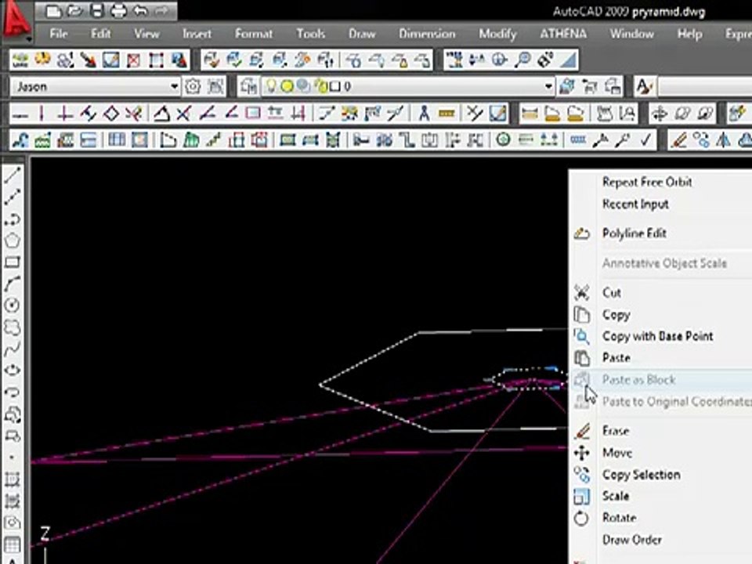Open the Window menu

[x=631, y=34]
